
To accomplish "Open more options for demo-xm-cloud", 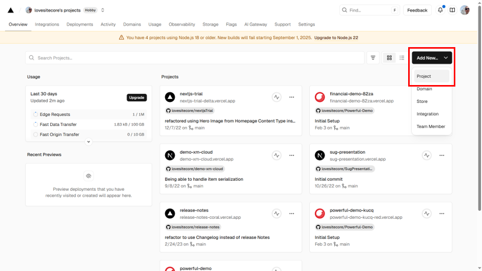I will click(292, 155).
